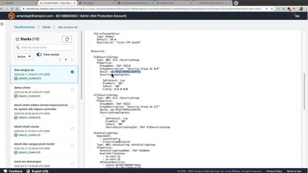The width and height of the screenshot is (308, 173).
Task: Click 'AutoScalingGroup:' heading in template
Action: coord(106,133)
